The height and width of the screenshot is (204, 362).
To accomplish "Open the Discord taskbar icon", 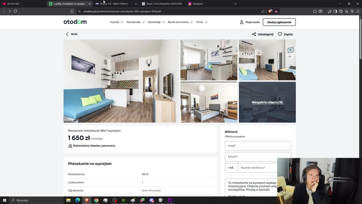I will click(152, 200).
